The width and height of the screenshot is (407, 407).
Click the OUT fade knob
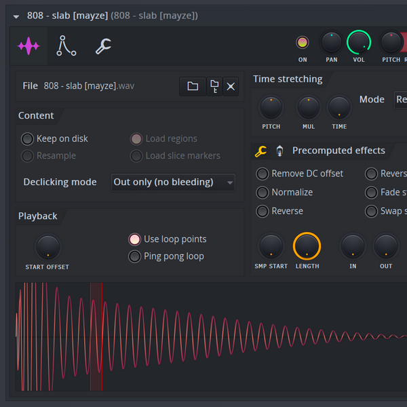[x=386, y=246]
